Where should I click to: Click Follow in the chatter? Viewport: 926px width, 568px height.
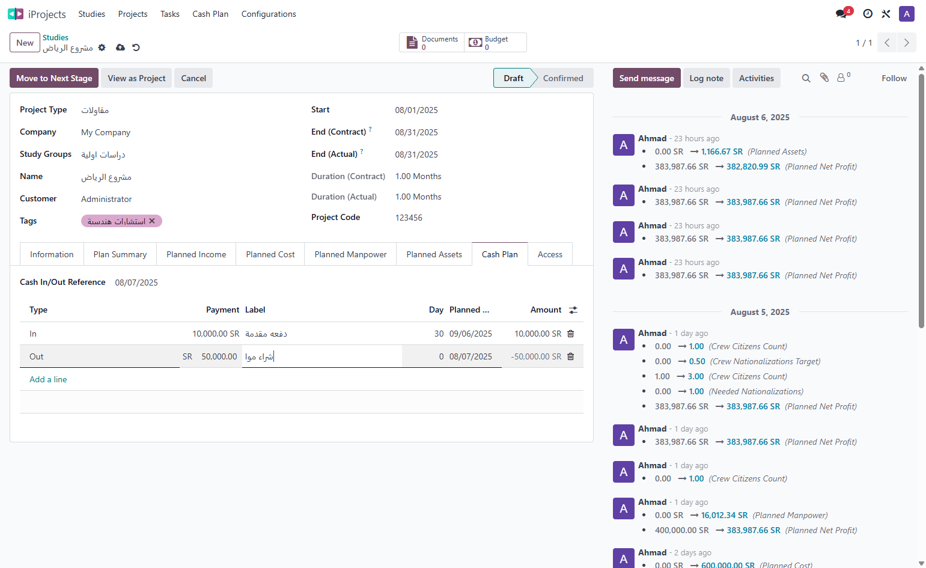[894, 78]
